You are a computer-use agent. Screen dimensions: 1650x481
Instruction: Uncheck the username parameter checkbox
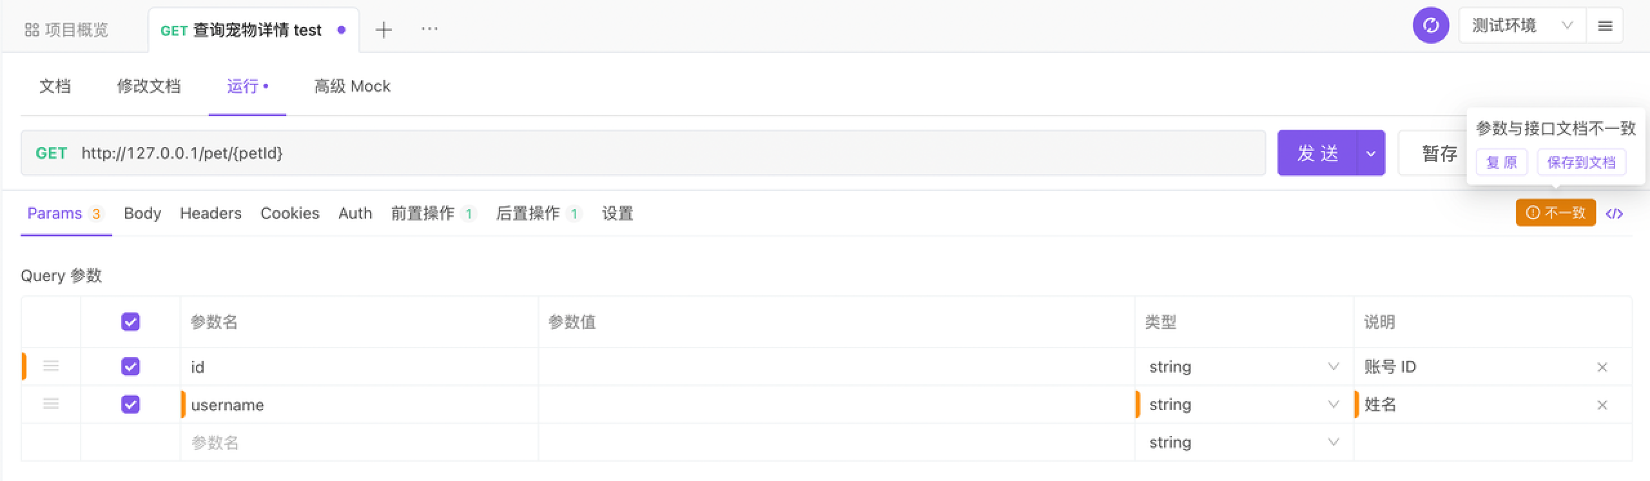coord(130,404)
